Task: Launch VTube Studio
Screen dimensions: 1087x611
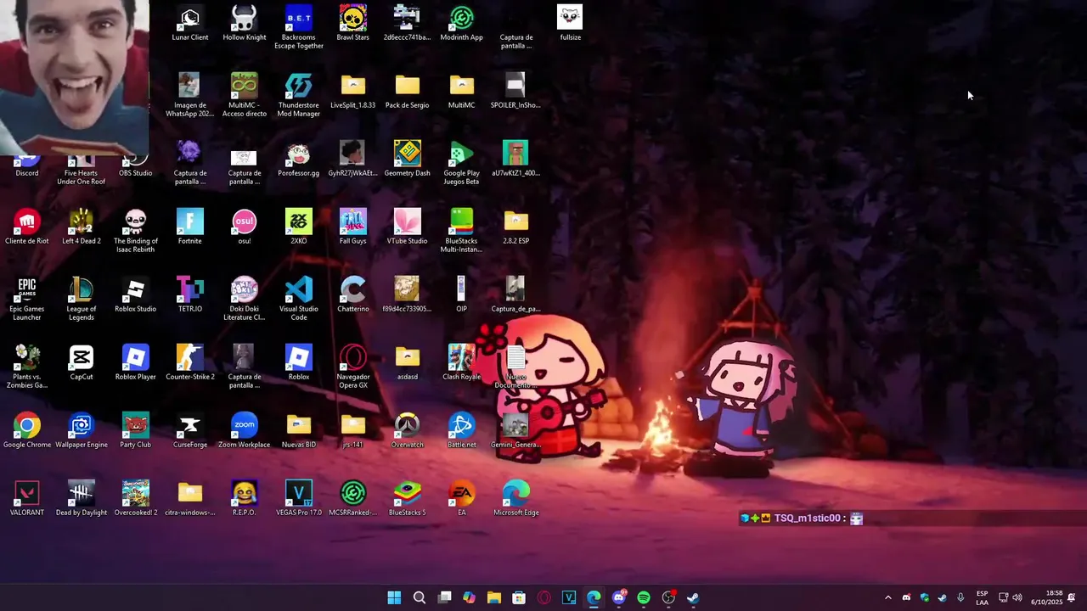Action: point(408,227)
